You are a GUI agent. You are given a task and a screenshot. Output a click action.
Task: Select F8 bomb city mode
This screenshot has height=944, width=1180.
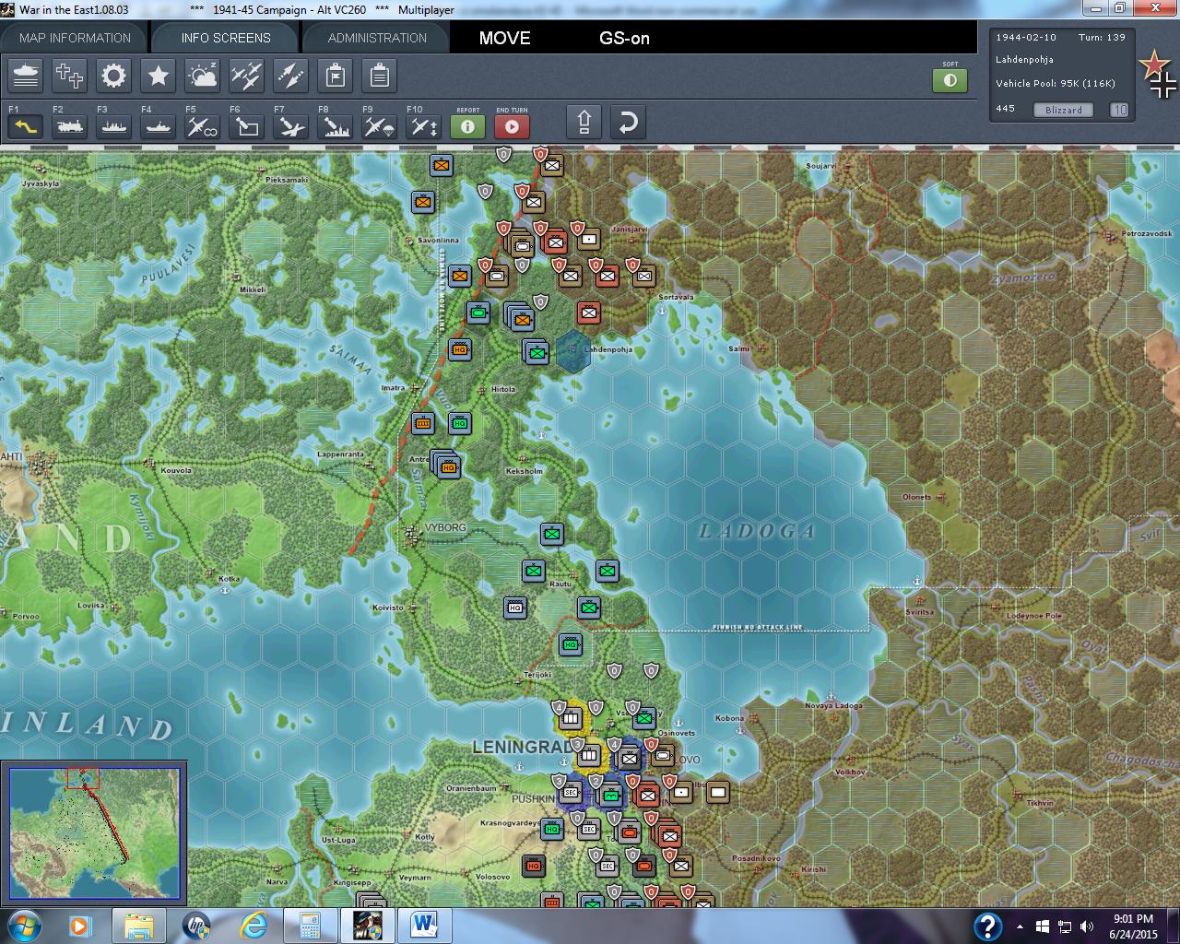pyautogui.click(x=335, y=126)
